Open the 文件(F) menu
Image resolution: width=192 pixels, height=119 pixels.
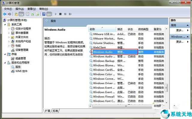[x=8, y=9]
